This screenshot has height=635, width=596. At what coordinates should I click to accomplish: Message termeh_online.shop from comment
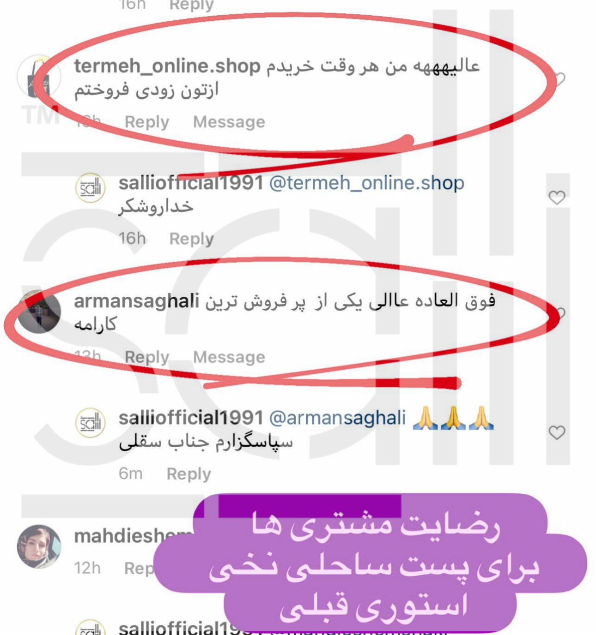coord(229,122)
